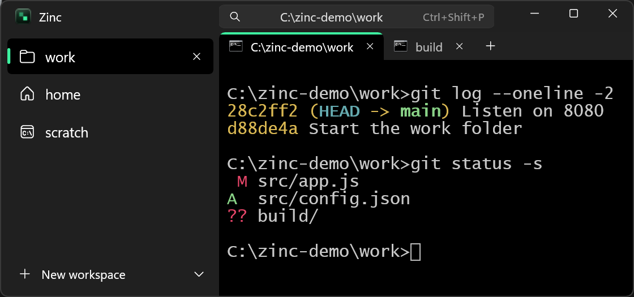The width and height of the screenshot is (634, 297).
Task: Add a new terminal tab
Action: pyautogui.click(x=490, y=46)
